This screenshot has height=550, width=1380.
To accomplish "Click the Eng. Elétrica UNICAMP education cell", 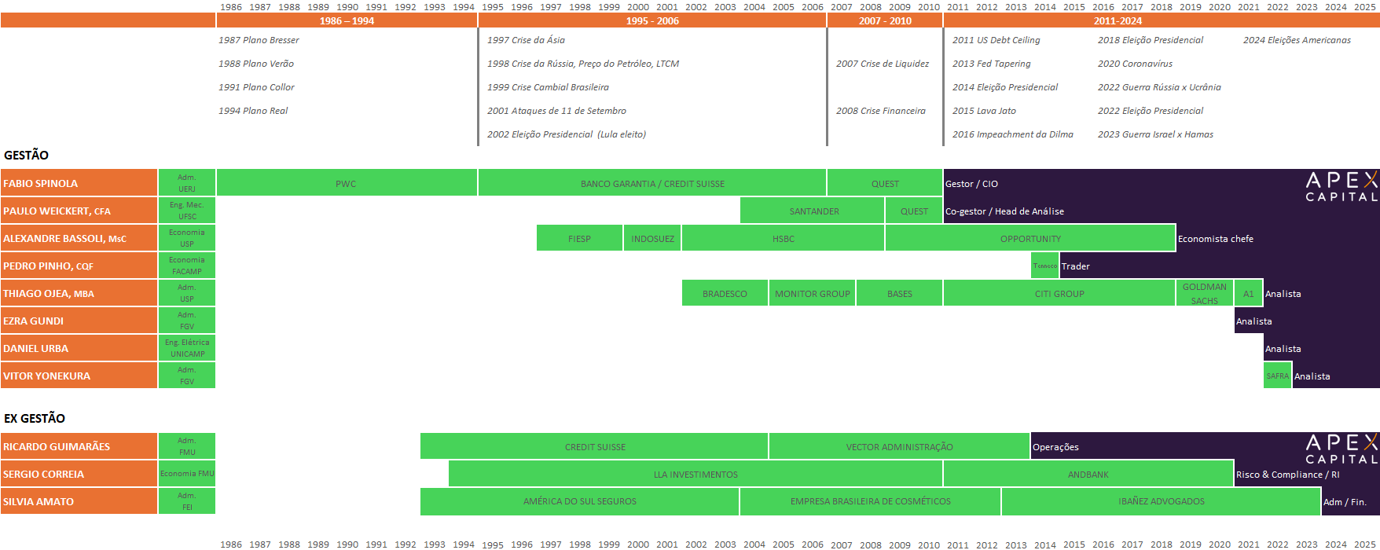I will 187,348.
